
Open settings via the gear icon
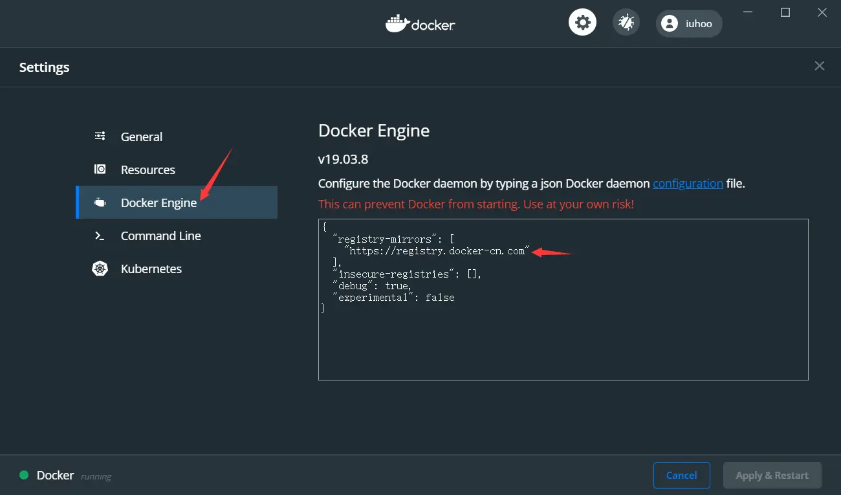point(582,23)
